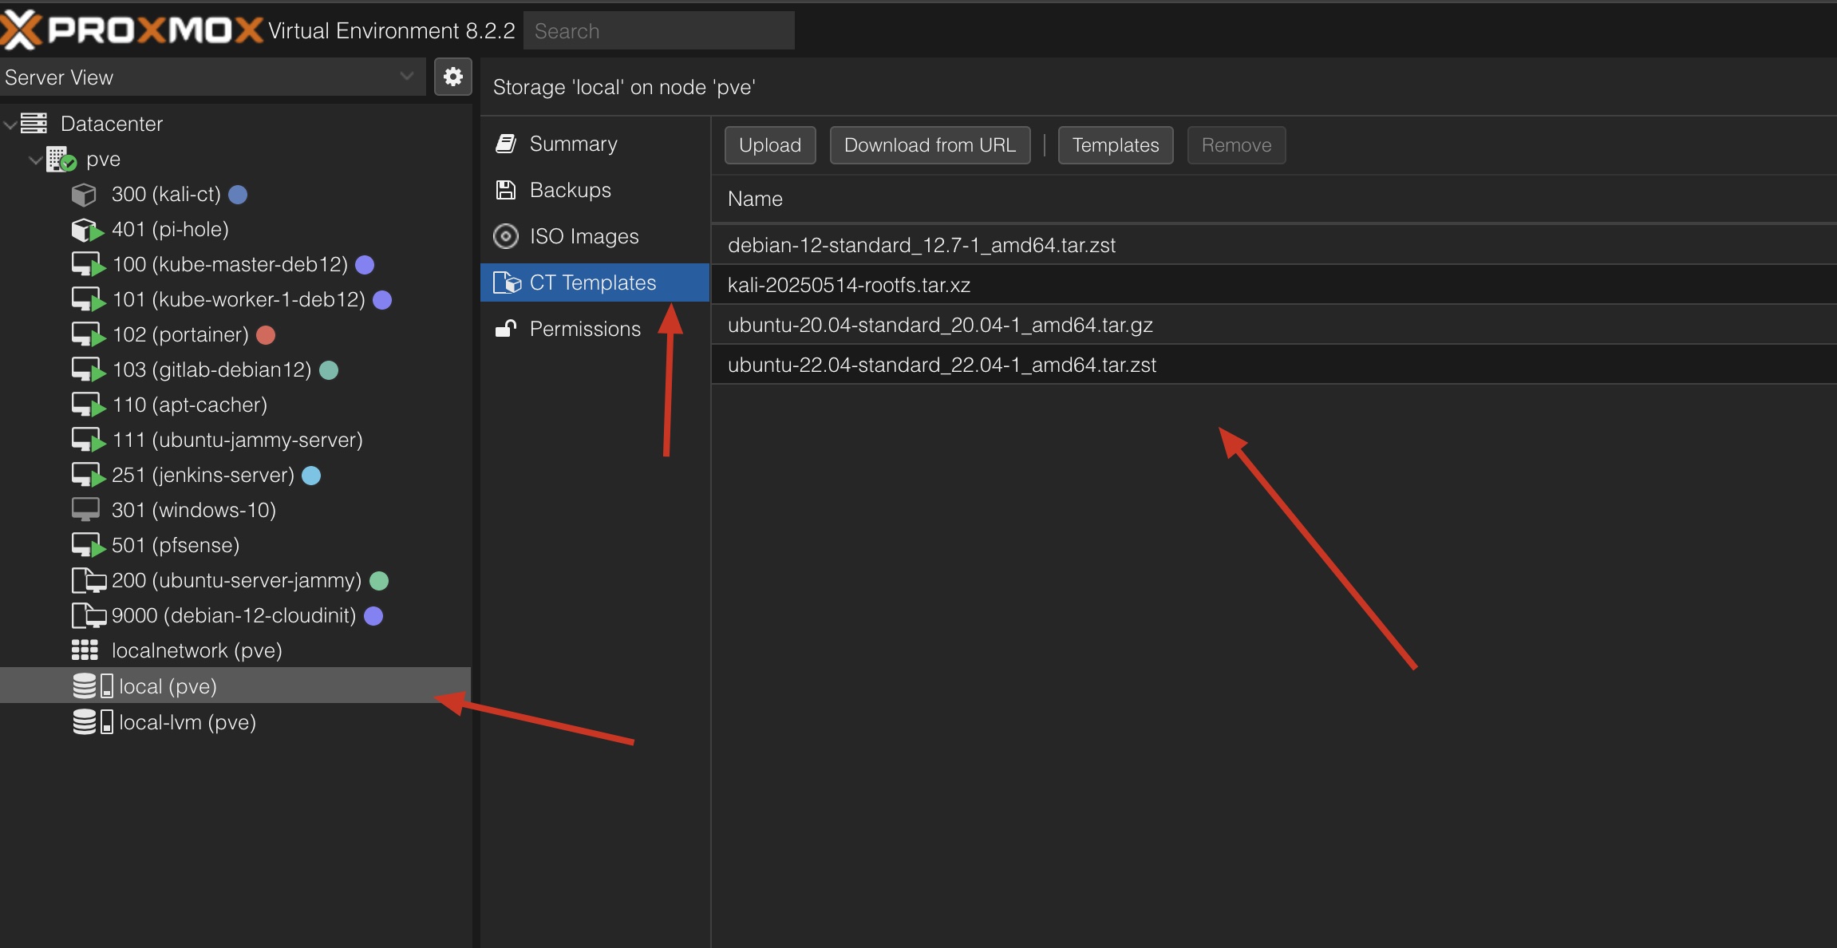Click the Datacenter server rack icon

click(x=34, y=124)
